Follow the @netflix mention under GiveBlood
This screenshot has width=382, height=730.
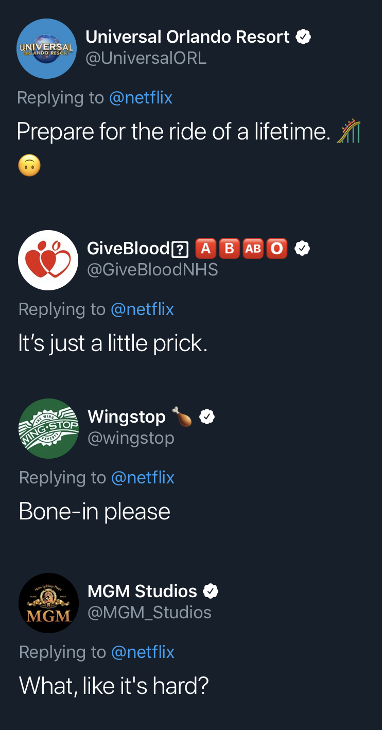[x=142, y=309]
